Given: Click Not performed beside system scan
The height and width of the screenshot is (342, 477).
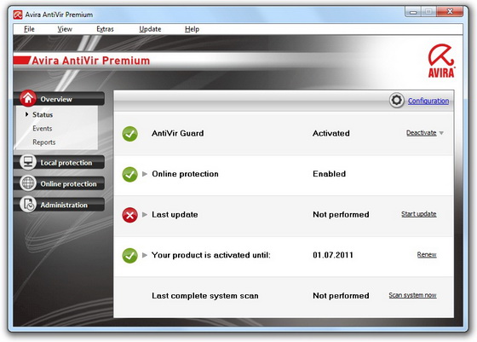Looking at the screenshot, I should 341,296.
